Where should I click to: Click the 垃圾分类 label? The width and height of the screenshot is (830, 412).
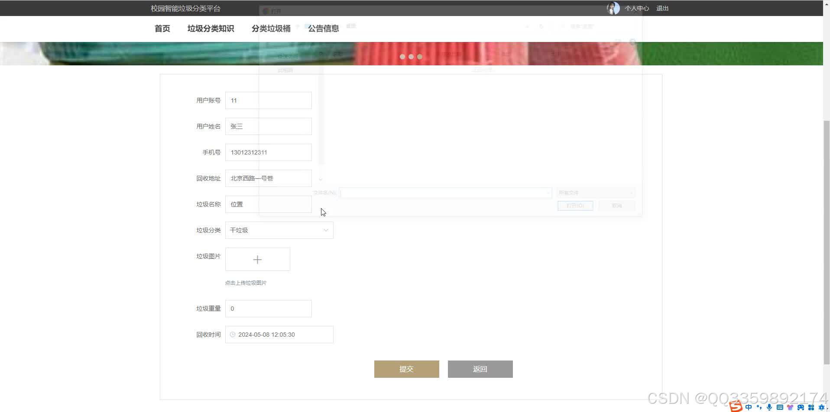(208, 230)
